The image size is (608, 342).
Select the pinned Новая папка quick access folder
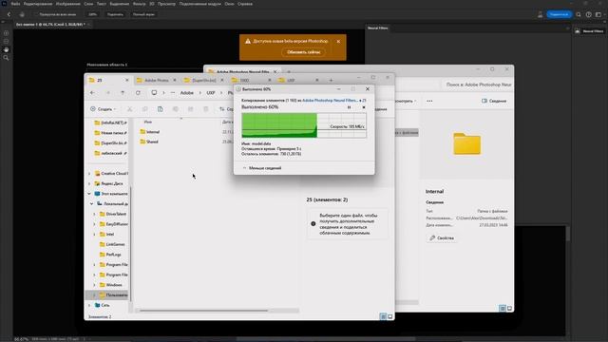coord(110,133)
